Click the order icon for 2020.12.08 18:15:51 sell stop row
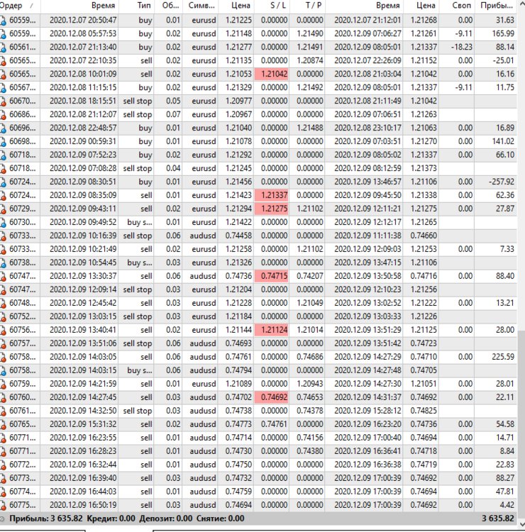This screenshot has width=525, height=532. tap(3, 101)
